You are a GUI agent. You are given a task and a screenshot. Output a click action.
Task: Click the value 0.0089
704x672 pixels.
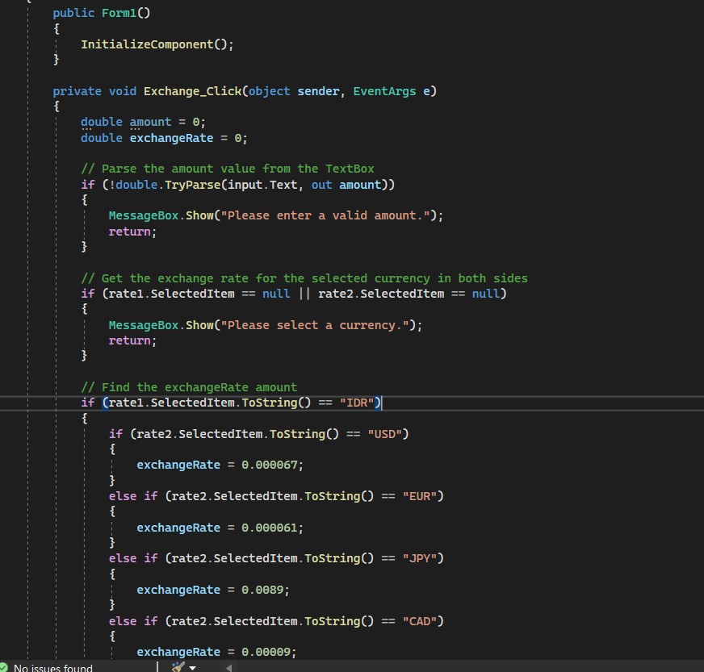point(262,590)
